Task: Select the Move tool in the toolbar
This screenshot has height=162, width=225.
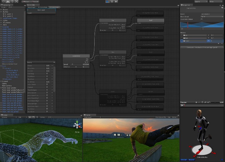Action: coord(7,2)
